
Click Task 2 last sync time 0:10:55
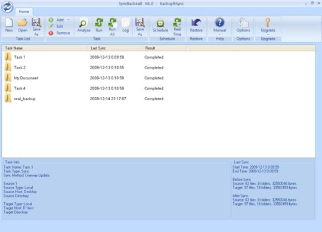tap(107, 67)
